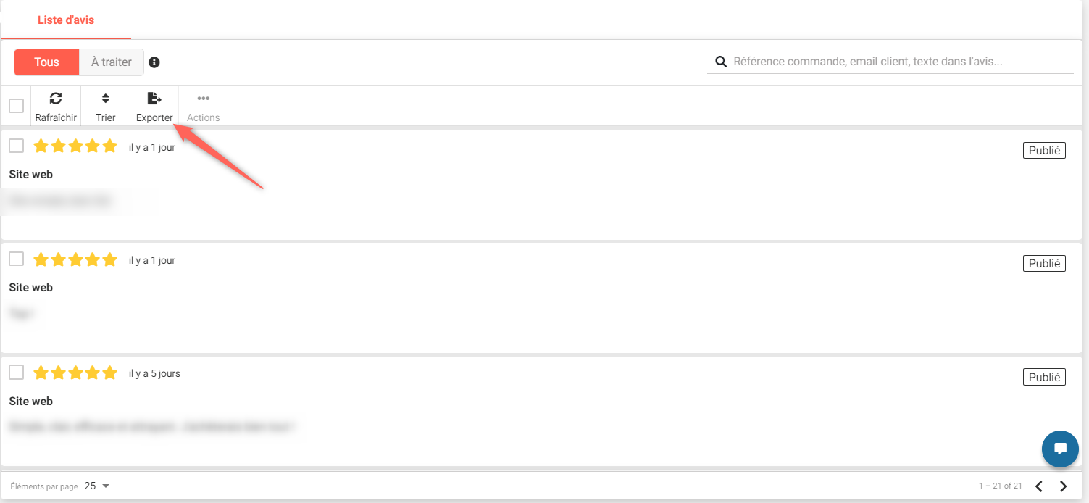This screenshot has height=503, width=1089.
Task: Check the second review's checkbox
Action: (x=17, y=259)
